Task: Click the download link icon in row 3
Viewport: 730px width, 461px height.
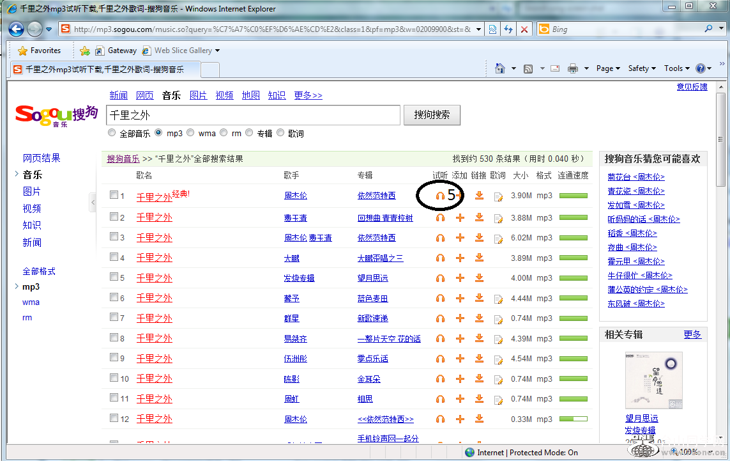Action: pyautogui.click(x=479, y=238)
